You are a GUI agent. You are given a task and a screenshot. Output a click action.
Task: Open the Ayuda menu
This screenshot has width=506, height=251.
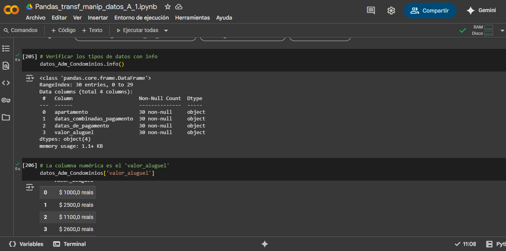point(224,18)
